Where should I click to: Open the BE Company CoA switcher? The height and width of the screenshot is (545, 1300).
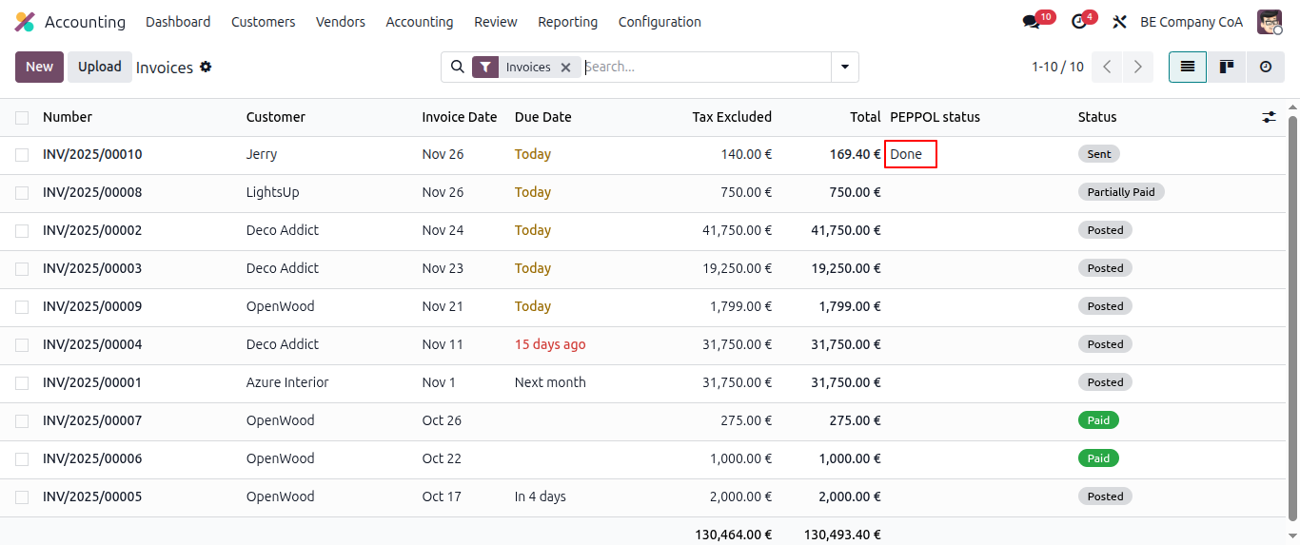pos(1191,22)
